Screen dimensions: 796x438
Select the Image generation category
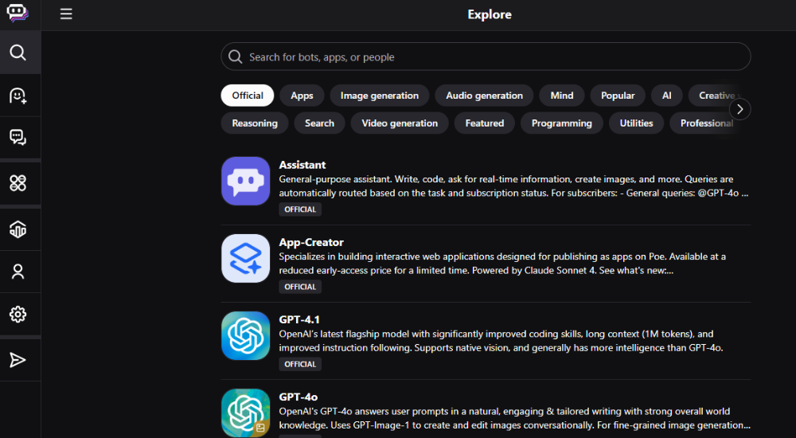pos(380,96)
